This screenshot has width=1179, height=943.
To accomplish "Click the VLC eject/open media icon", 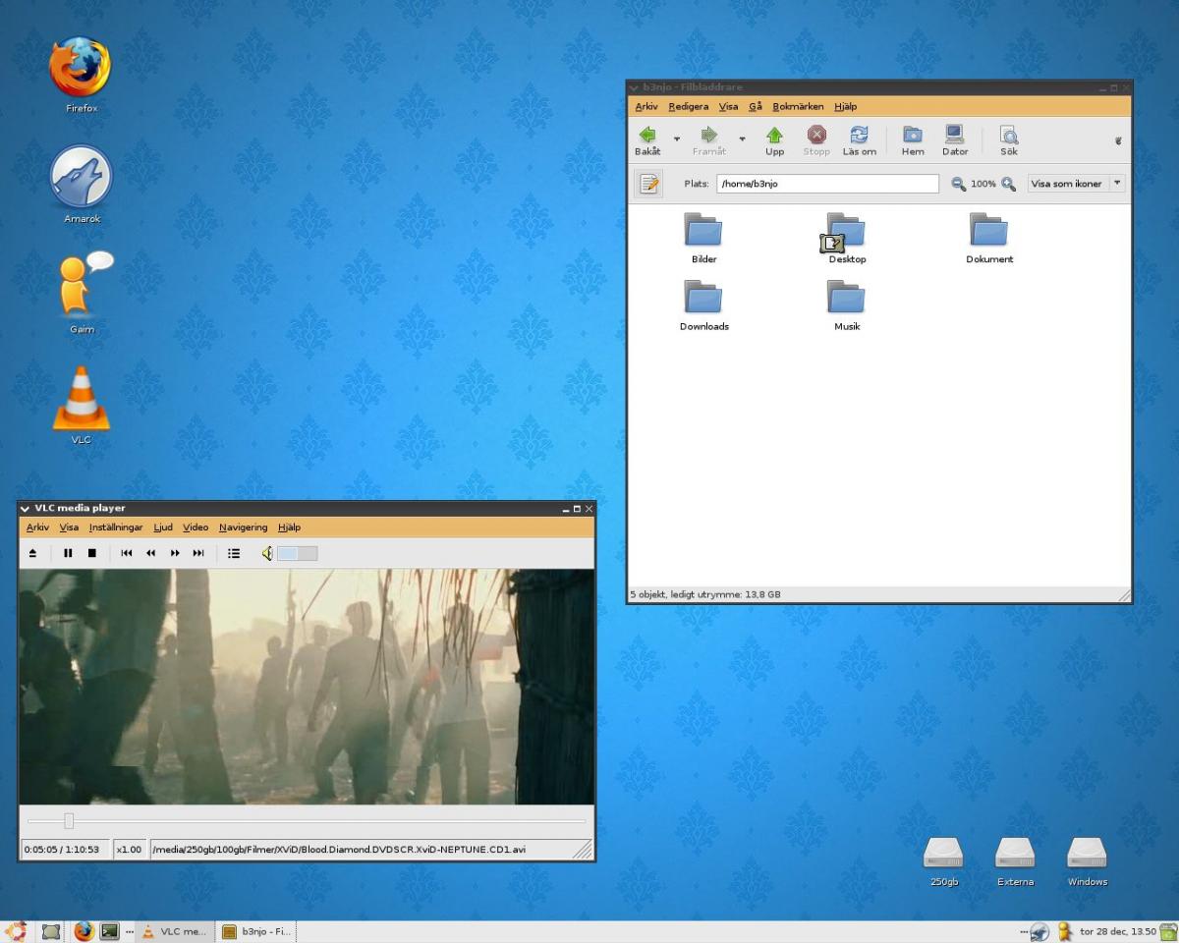I will tap(32, 553).
